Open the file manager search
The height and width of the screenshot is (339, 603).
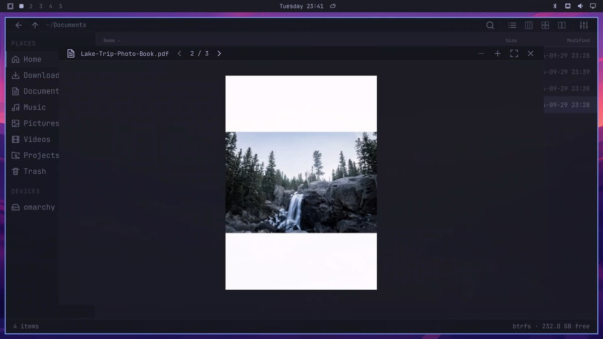click(x=490, y=25)
